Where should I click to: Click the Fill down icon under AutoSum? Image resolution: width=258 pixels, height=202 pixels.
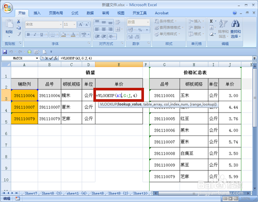tap(212, 27)
